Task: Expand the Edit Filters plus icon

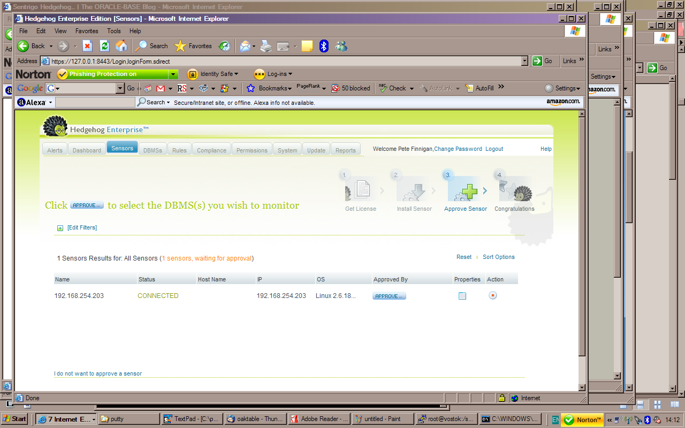Action: pos(60,228)
